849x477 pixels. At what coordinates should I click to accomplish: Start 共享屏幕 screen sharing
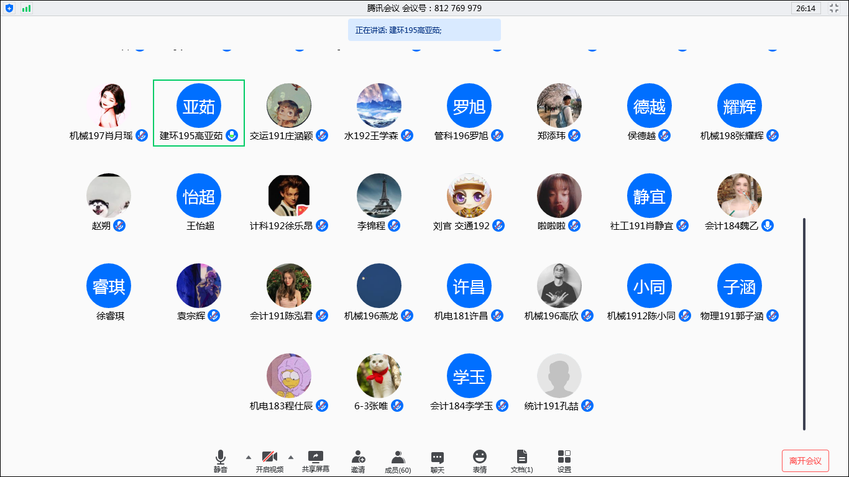coord(316,461)
